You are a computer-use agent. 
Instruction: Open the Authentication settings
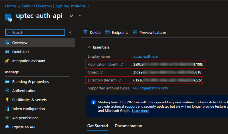[x=24, y=91]
